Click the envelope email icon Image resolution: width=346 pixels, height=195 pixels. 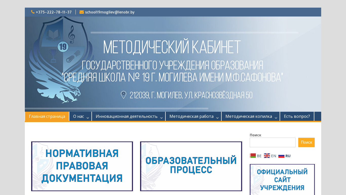pyautogui.click(x=82, y=12)
